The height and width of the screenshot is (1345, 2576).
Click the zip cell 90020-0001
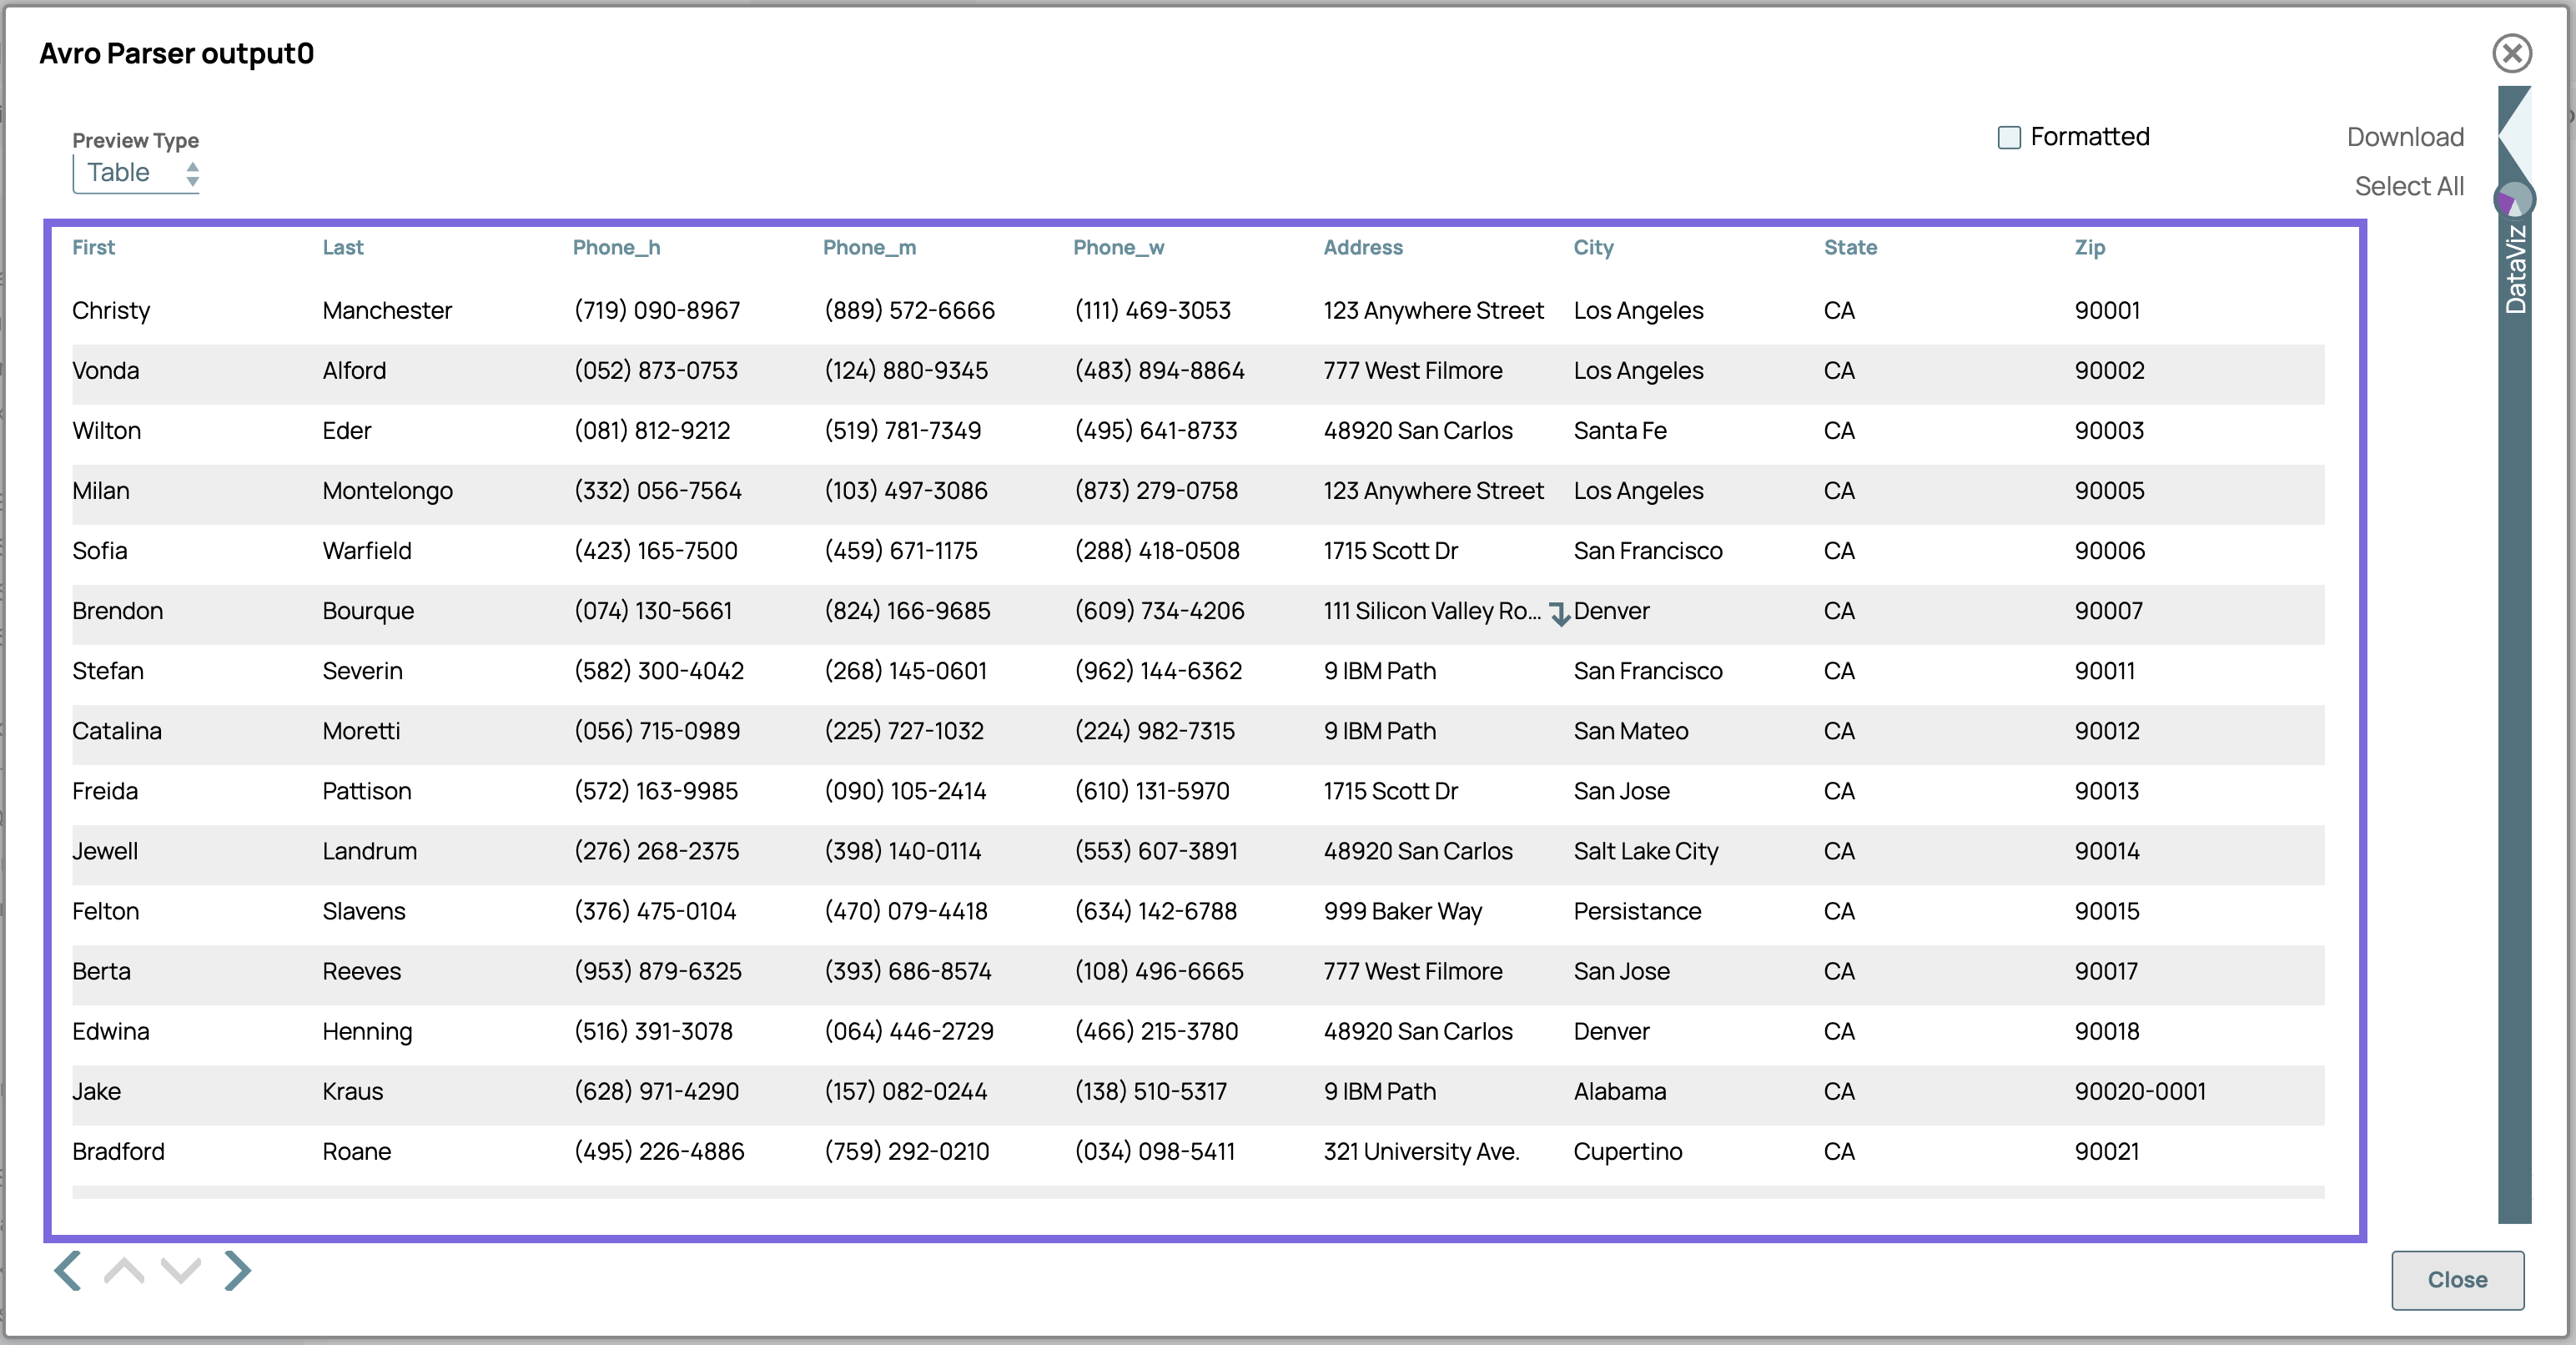[x=2140, y=1091]
